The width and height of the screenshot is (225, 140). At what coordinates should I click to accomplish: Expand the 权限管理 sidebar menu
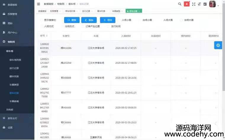pos(17,14)
